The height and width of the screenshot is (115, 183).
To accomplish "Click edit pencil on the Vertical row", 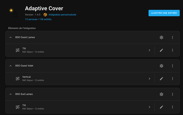I will tap(162, 79).
